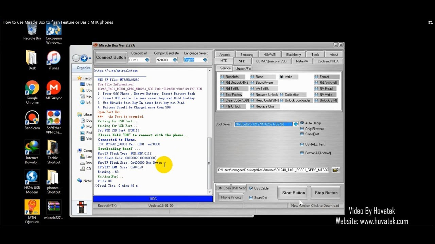The height and width of the screenshot is (244, 435).
Task: Click the COM Scan button
Action: 223,188
